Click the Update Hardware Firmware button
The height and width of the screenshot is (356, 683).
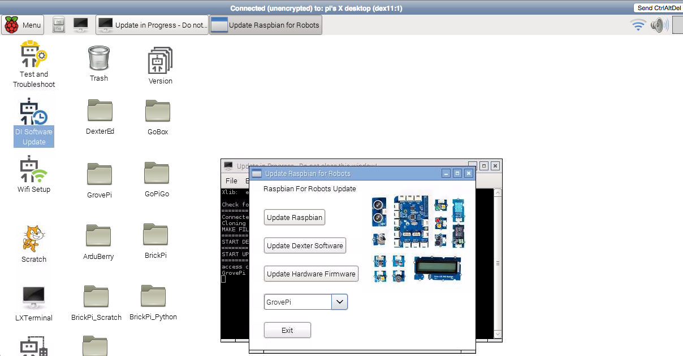click(311, 274)
